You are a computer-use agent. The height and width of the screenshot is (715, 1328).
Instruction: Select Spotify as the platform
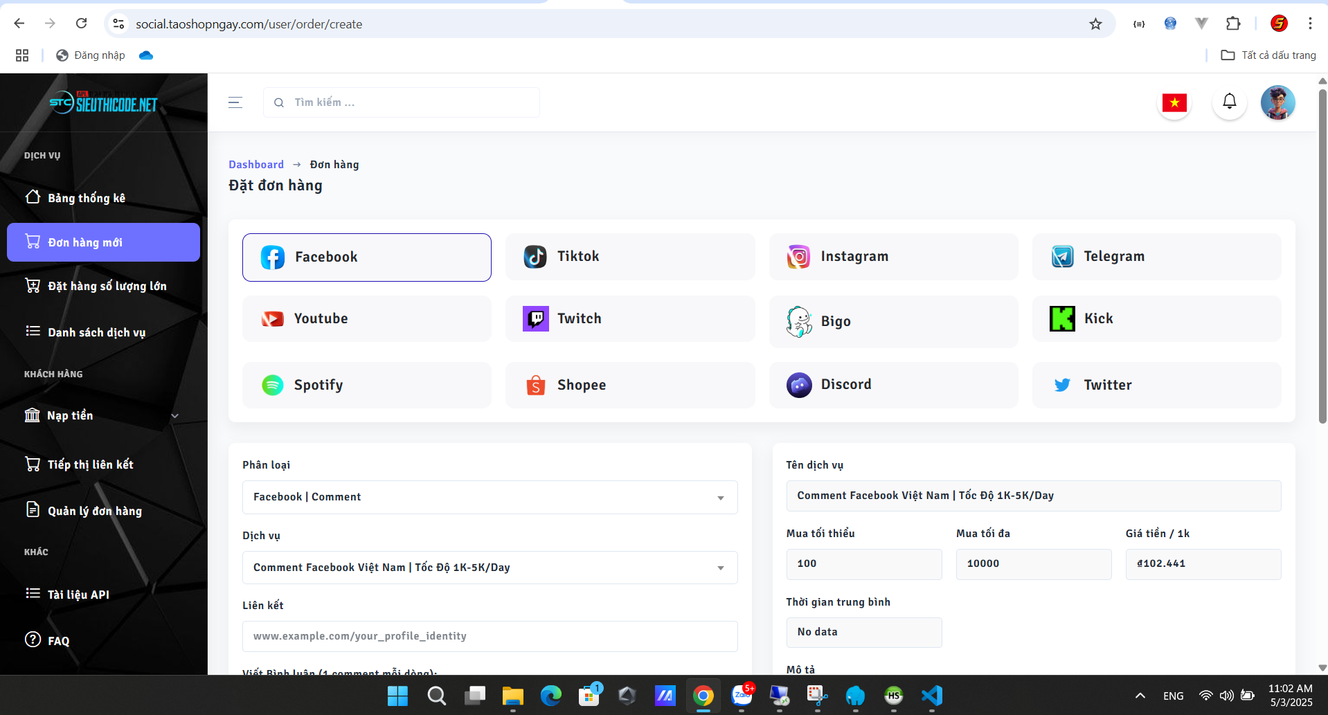(x=366, y=385)
